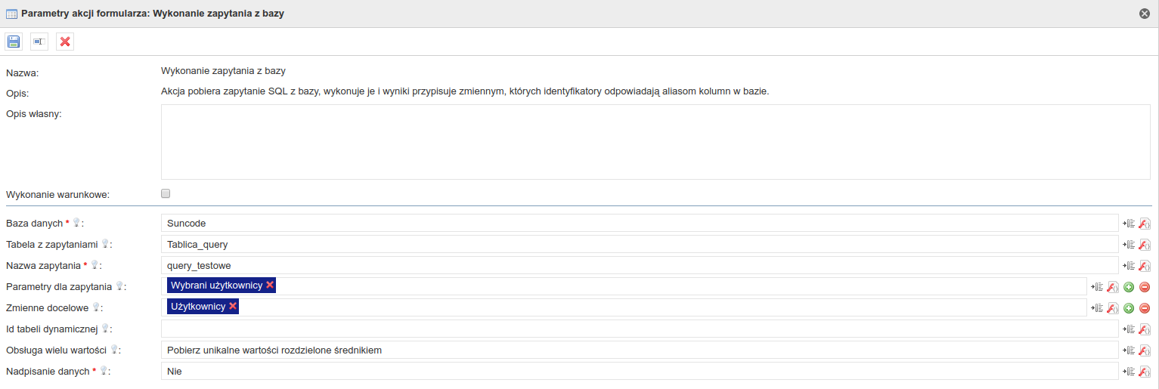
Task: Toggle the Wykonanie warunkowe checkbox
Action: tap(166, 193)
